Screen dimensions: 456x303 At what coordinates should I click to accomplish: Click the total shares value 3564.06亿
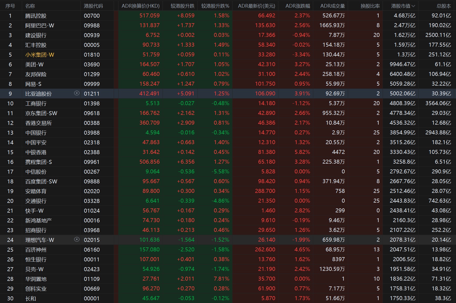pyautogui.click(x=438, y=103)
